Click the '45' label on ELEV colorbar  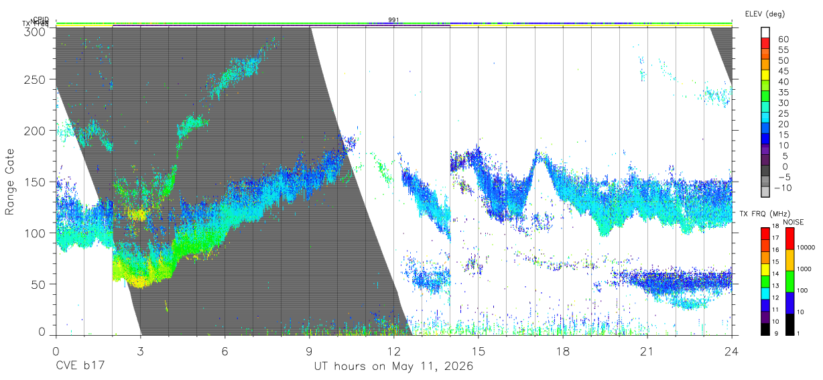click(783, 71)
